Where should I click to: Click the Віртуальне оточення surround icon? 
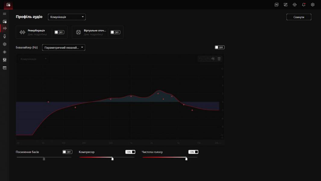pyautogui.click(x=78, y=32)
